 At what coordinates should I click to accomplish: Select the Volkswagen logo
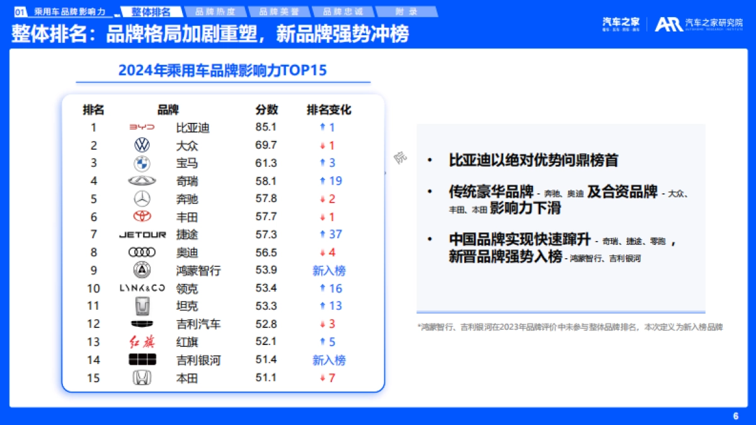click(x=142, y=145)
